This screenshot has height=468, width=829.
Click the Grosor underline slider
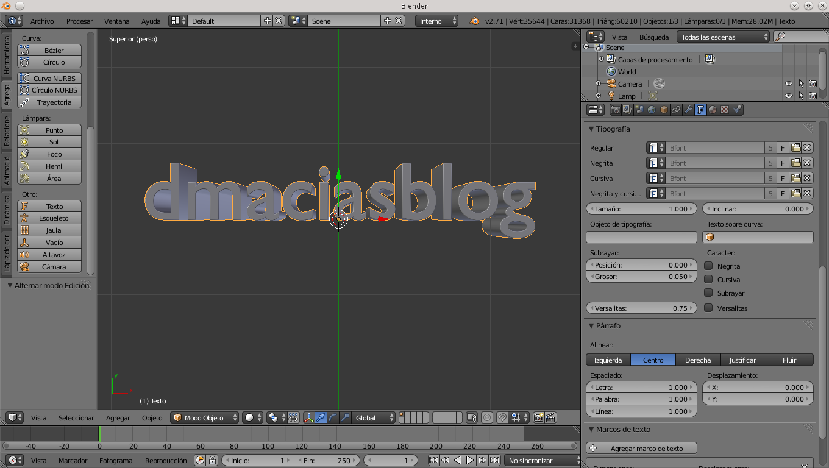(641, 277)
